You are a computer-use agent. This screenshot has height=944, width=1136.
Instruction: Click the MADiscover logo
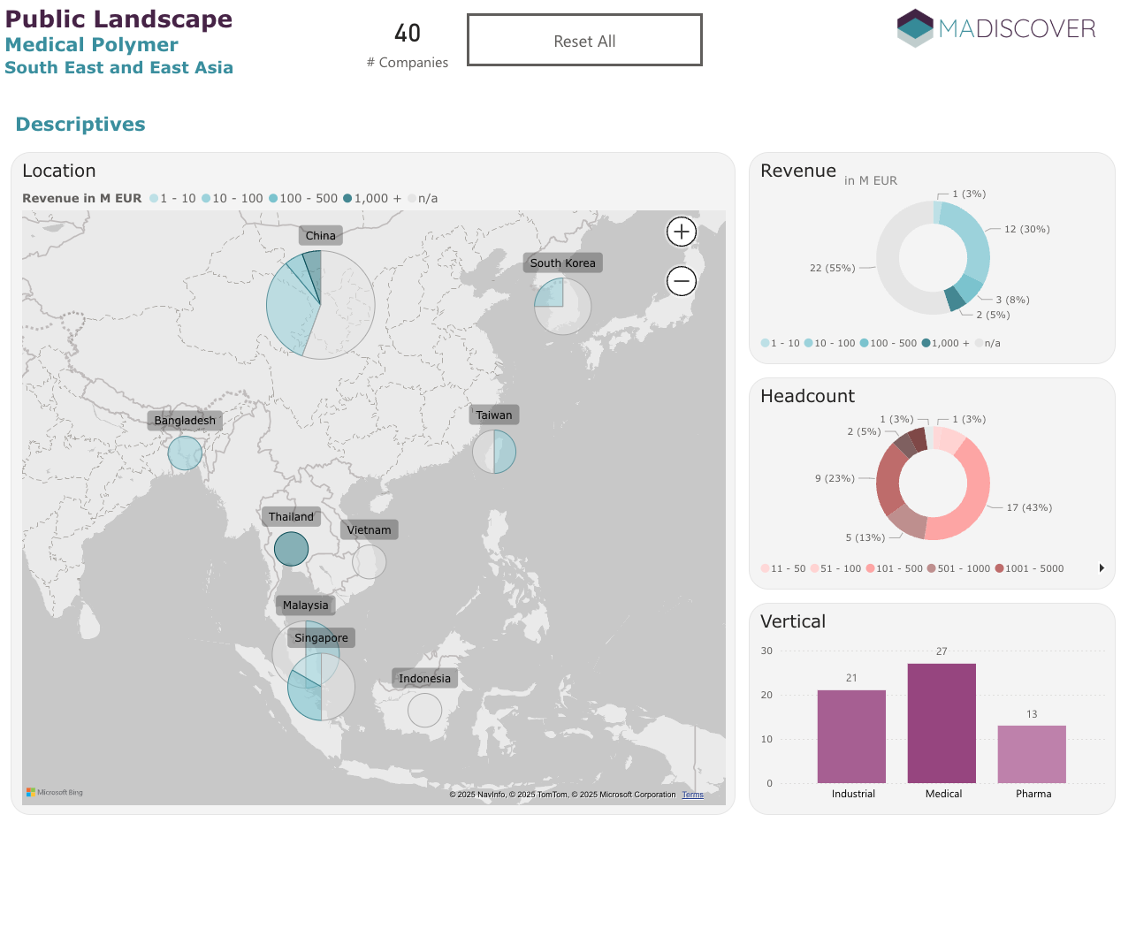(996, 28)
